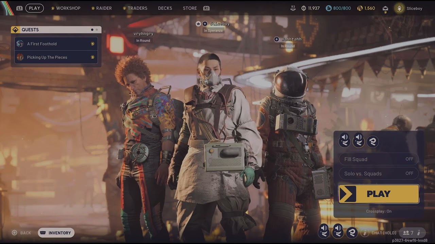The width and height of the screenshot is (435, 244).
Task: Click the L1 bumper icon beside PLAY
Action: pos(19,8)
